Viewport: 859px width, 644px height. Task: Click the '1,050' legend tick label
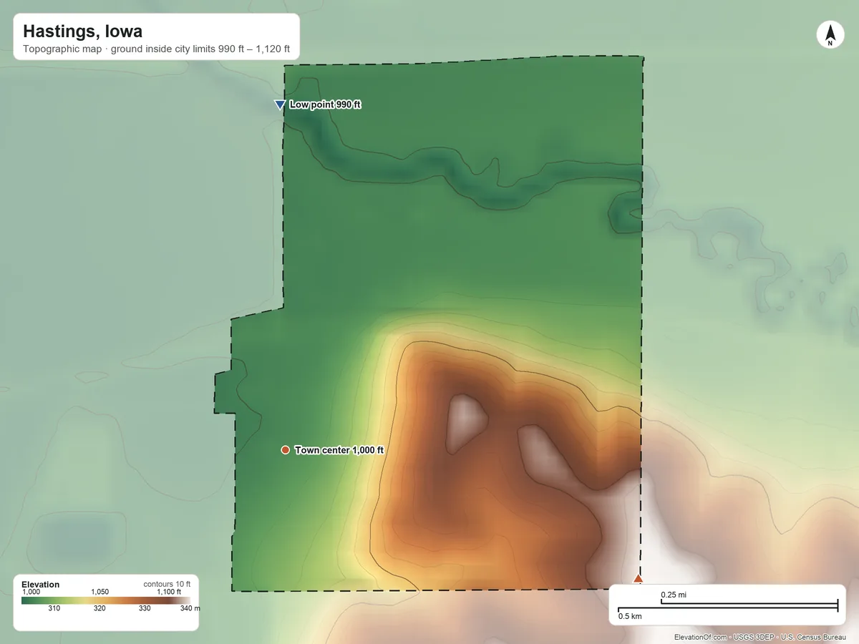[100, 592]
